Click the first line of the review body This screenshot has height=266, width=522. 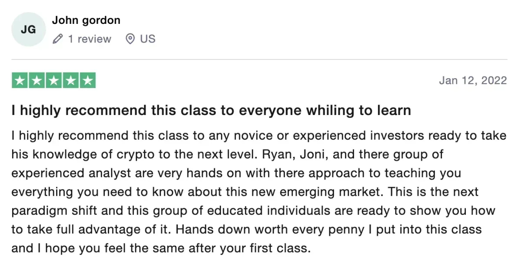pyautogui.click(x=259, y=135)
